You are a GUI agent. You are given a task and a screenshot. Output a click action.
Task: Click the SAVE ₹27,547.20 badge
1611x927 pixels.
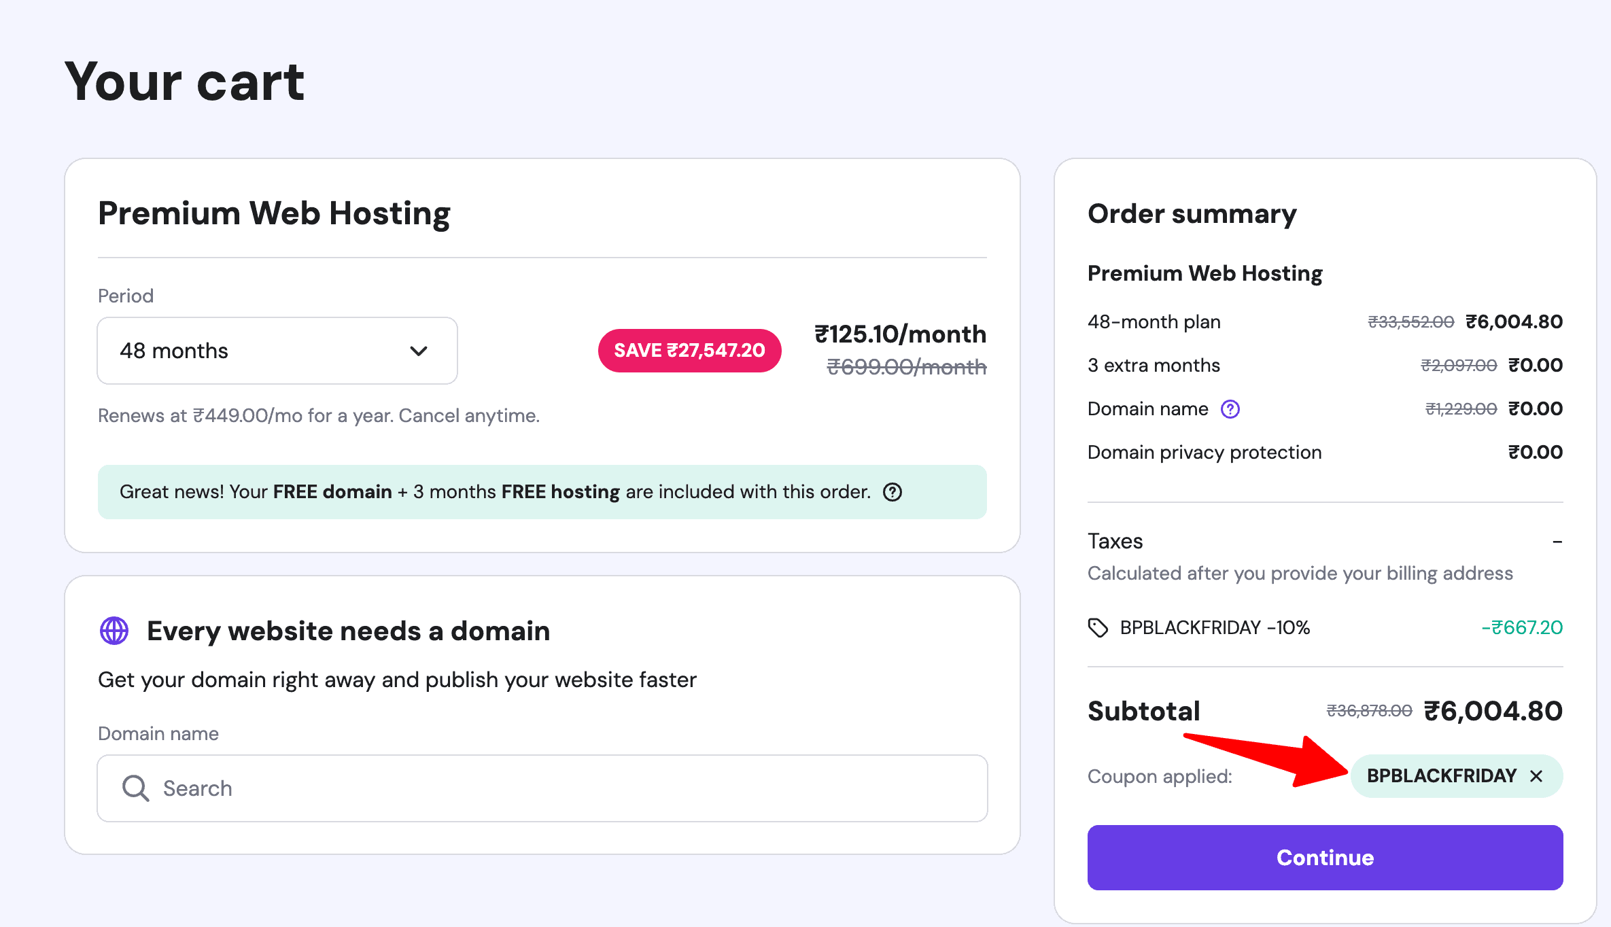tap(689, 350)
